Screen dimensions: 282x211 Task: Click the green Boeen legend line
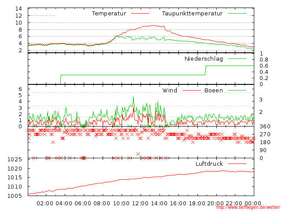coord(237,90)
